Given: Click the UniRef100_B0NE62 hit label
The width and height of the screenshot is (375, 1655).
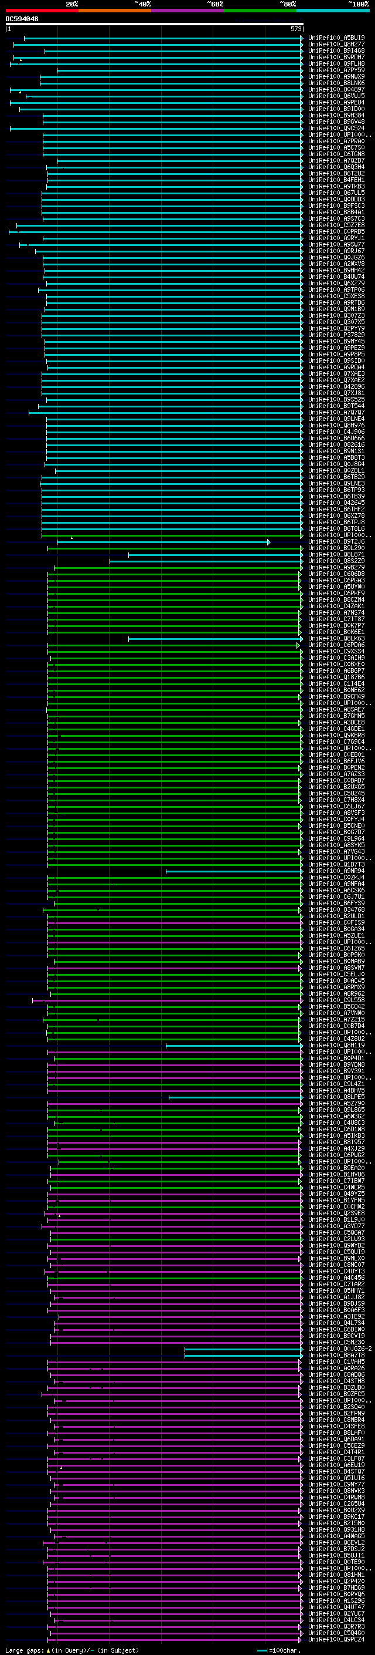Looking at the screenshot, I should coord(336,690).
